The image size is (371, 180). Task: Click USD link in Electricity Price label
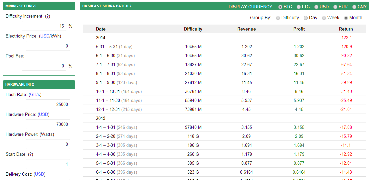click(44, 36)
